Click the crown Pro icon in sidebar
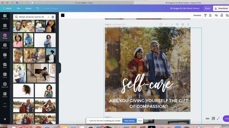This screenshot has width=229, height=128. pyautogui.click(x=5, y=119)
